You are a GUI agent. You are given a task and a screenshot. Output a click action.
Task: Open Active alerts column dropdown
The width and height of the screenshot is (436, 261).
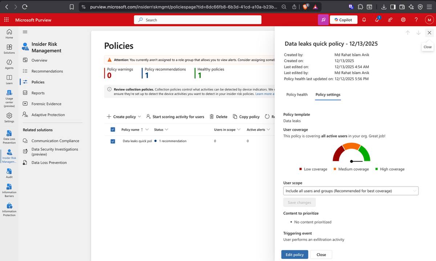(x=269, y=130)
